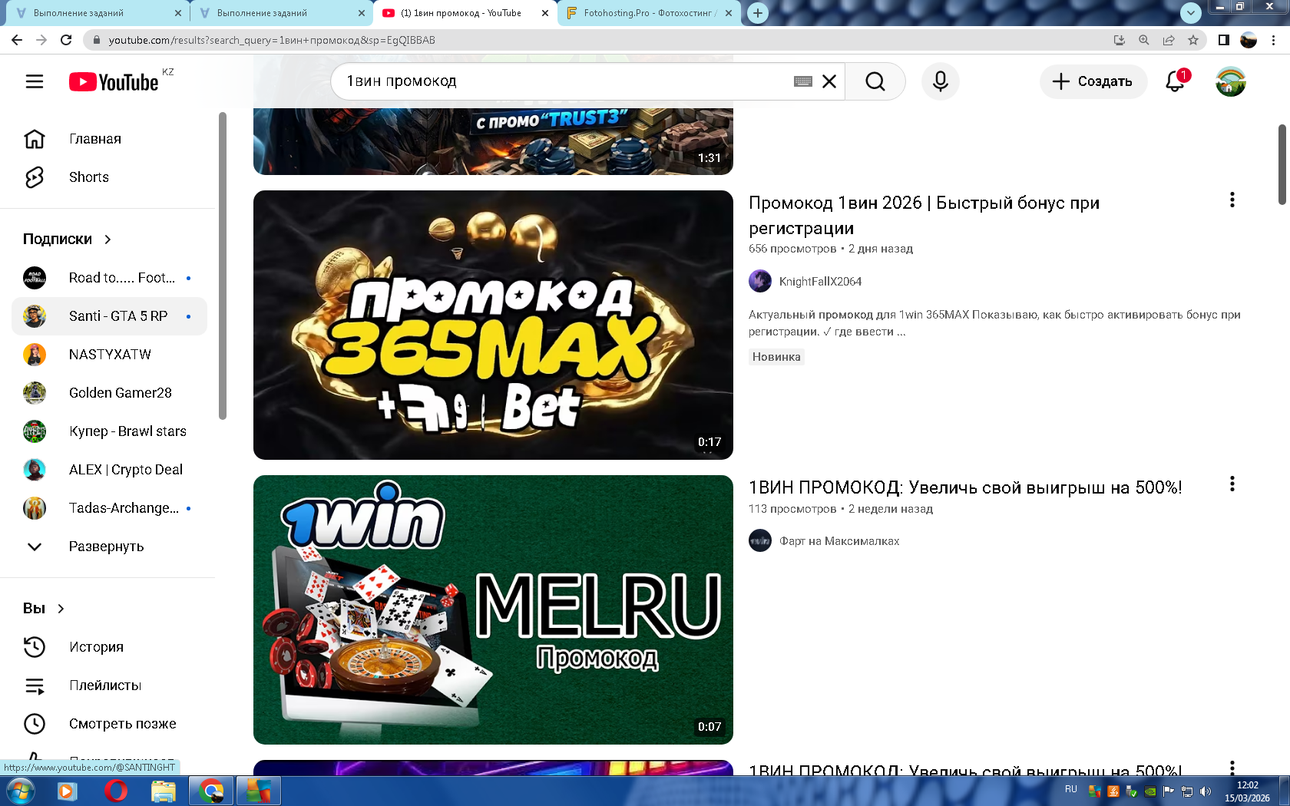Screen dimensions: 1290x806
Task: Open the 'Фарт на Максималках' channel avatar
Action: pyautogui.click(x=760, y=540)
